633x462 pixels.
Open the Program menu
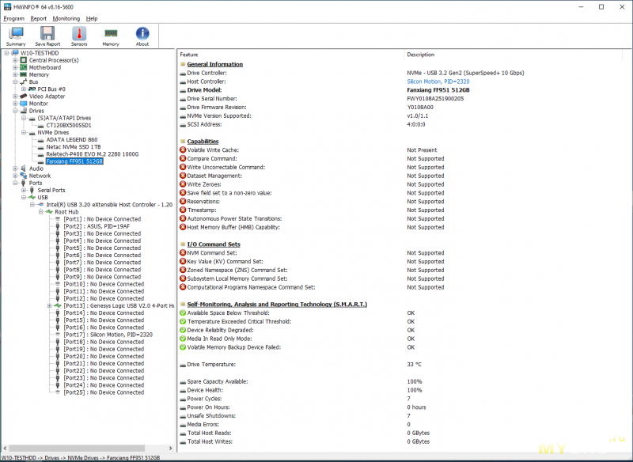[13, 18]
